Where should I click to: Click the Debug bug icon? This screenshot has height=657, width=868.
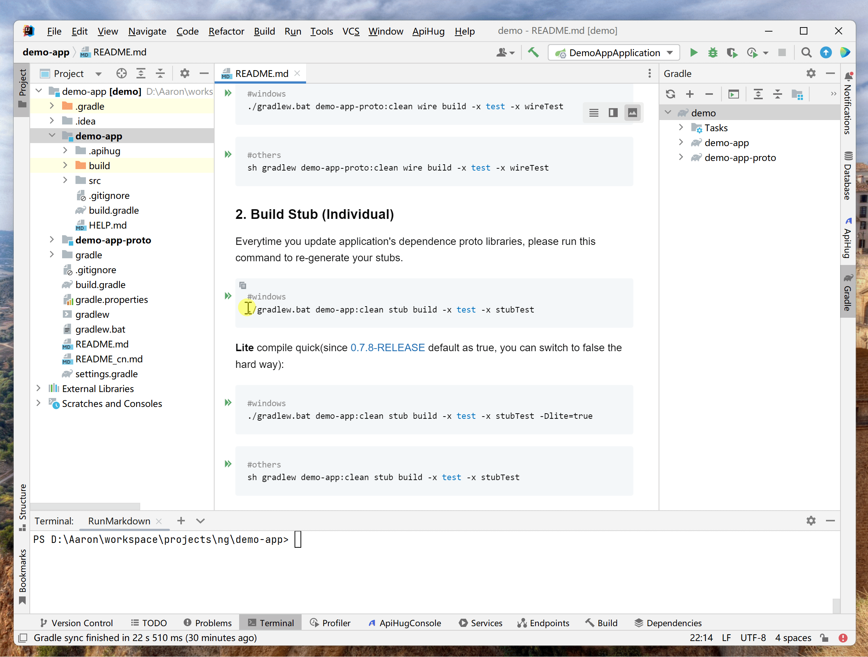click(713, 52)
